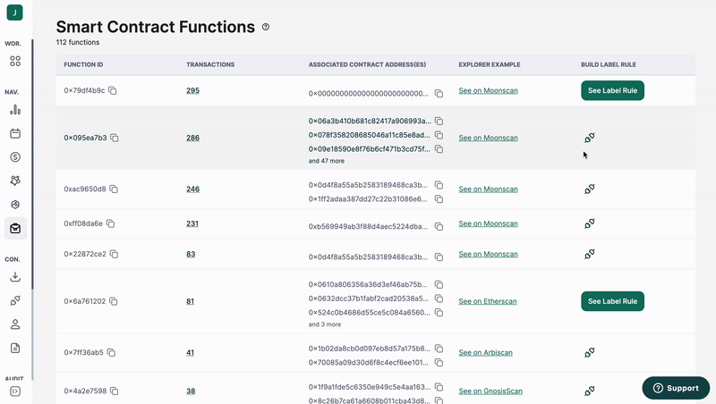Build label rule for function 0xff08da6e
This screenshot has height=404, width=716.
[x=590, y=223]
